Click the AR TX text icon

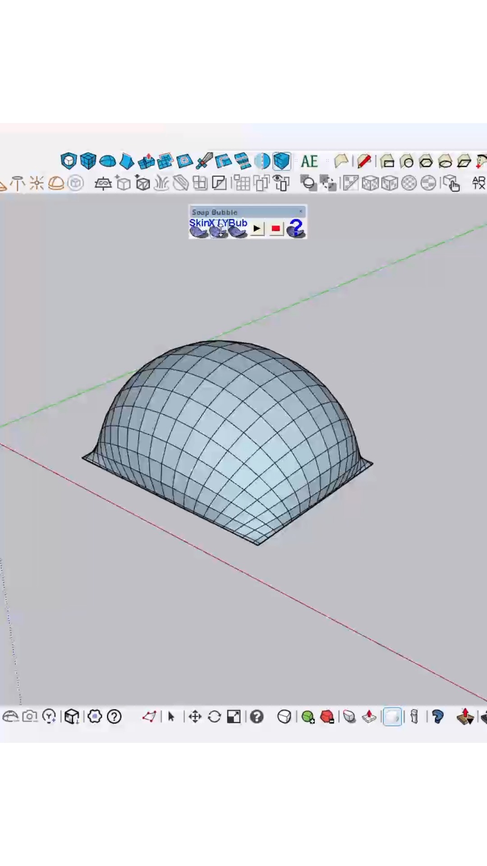(478, 183)
